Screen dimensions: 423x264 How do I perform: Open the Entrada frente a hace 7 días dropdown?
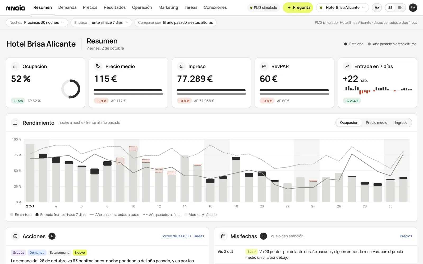pyautogui.click(x=101, y=22)
